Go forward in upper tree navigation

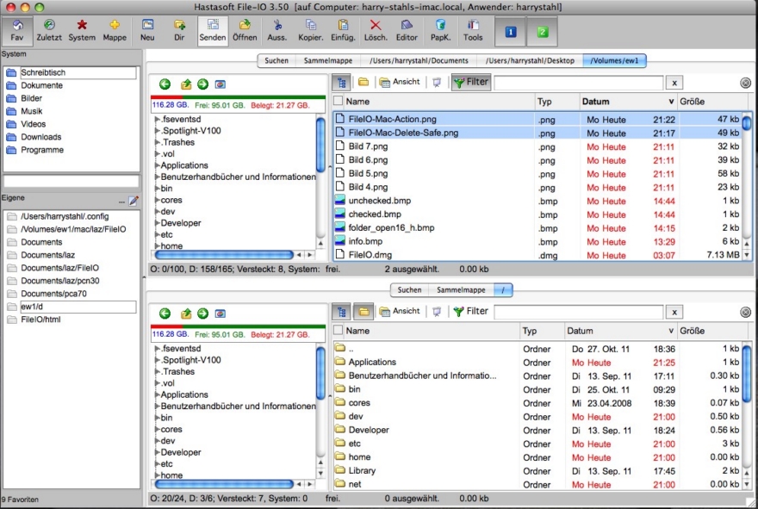[x=202, y=84]
